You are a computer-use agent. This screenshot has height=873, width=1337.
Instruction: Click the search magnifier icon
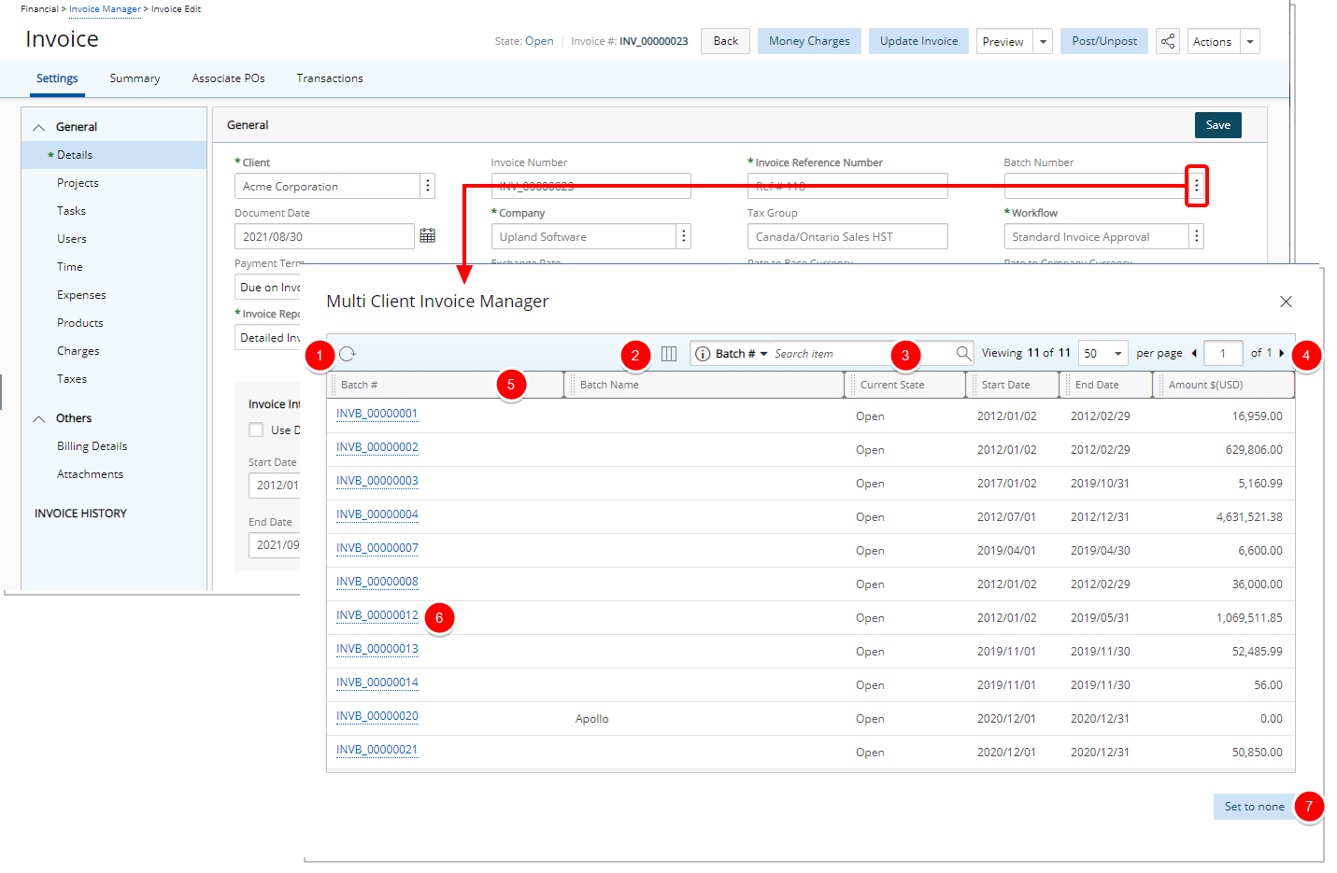pos(963,353)
